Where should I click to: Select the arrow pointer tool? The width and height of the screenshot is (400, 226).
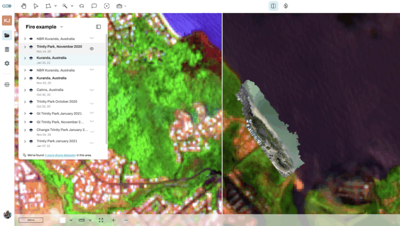click(x=36, y=6)
